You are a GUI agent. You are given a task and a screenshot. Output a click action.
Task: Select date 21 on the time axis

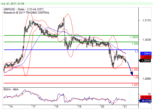click(125, 106)
